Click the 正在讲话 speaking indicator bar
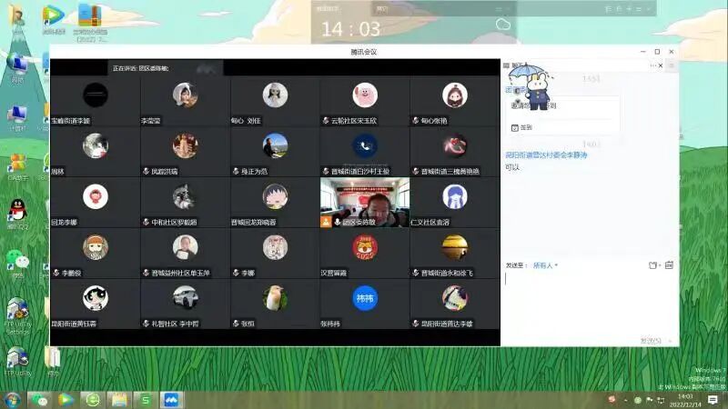 tap(166, 68)
